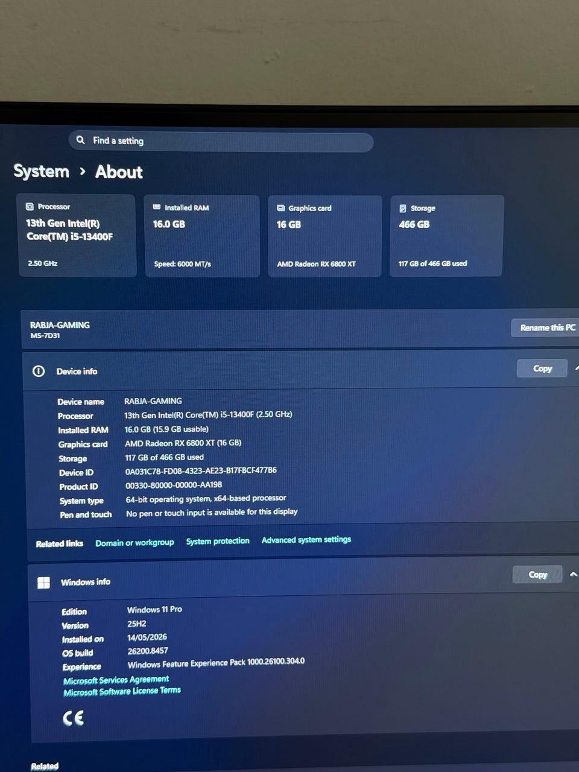The height and width of the screenshot is (772, 579).
Task: Click the Edition value Windows 11 Pro
Action: pos(154,610)
